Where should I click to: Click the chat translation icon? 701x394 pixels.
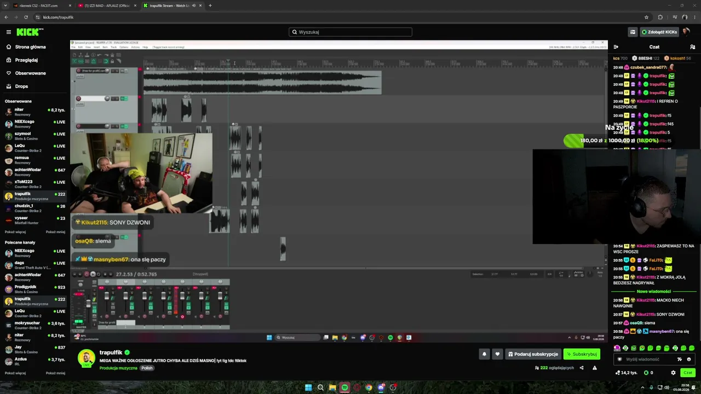pyautogui.click(x=680, y=360)
